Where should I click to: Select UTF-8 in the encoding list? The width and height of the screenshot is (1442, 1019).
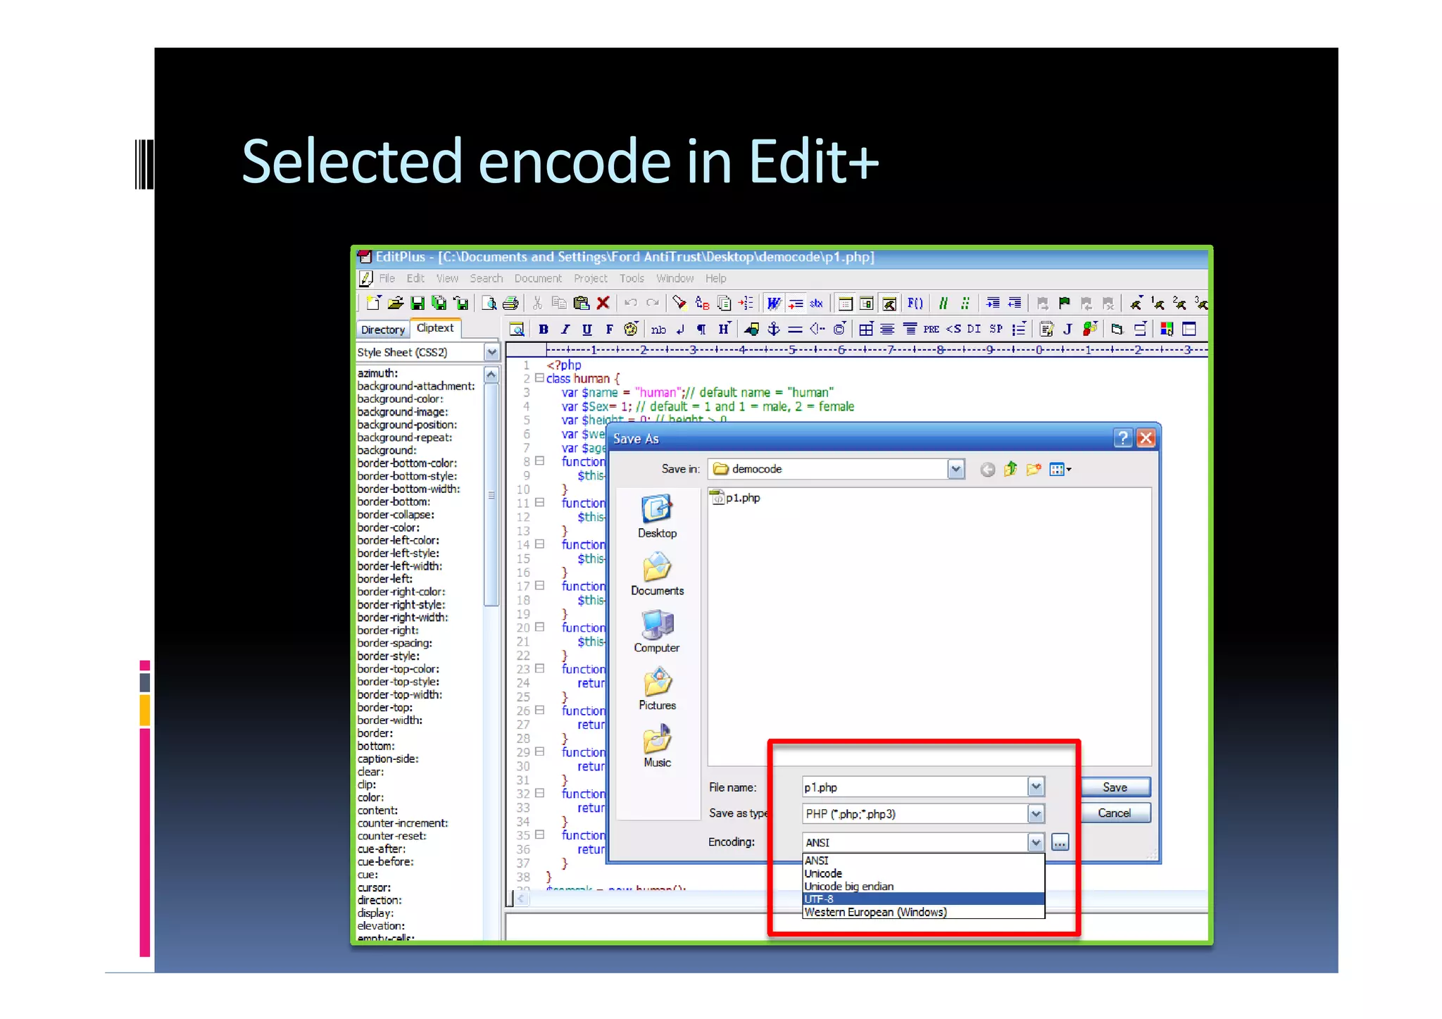point(923,899)
